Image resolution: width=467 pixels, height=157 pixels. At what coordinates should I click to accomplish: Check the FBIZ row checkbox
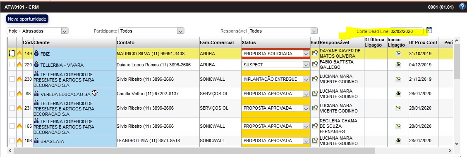[12, 54]
